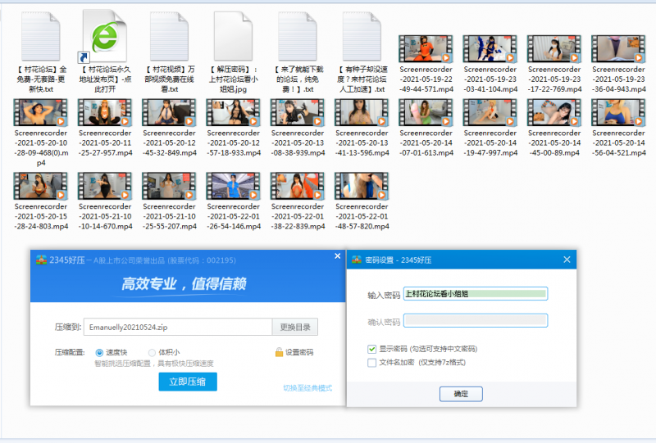
Task: Select the 速度快 compression radio option
Action: click(99, 352)
